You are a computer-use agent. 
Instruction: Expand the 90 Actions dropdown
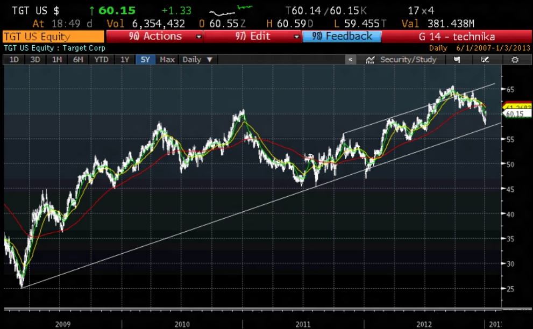click(199, 37)
